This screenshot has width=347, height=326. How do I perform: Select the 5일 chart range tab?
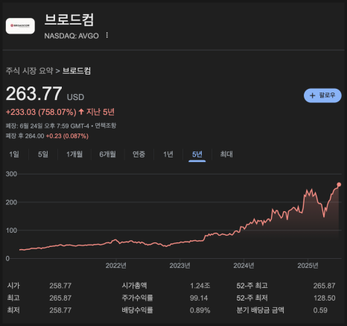point(43,154)
